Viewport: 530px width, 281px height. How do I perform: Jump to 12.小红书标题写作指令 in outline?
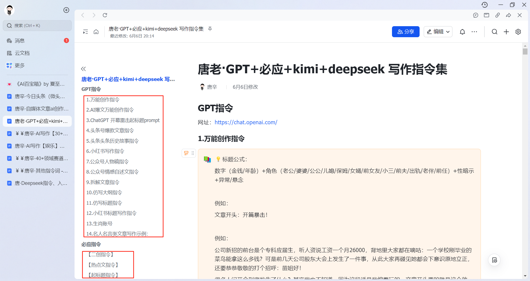(x=111, y=213)
